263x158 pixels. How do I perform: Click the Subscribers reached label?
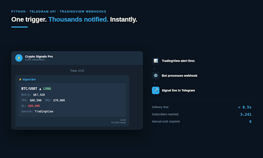point(165,114)
